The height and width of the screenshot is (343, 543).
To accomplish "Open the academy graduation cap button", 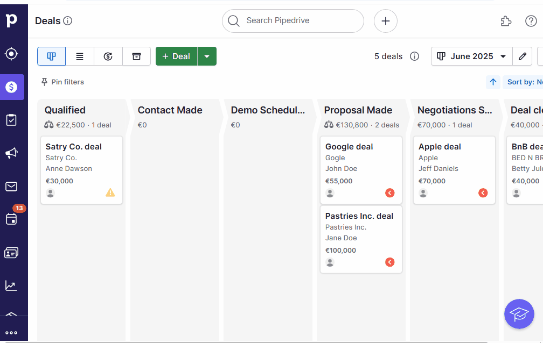I will 519,314.
